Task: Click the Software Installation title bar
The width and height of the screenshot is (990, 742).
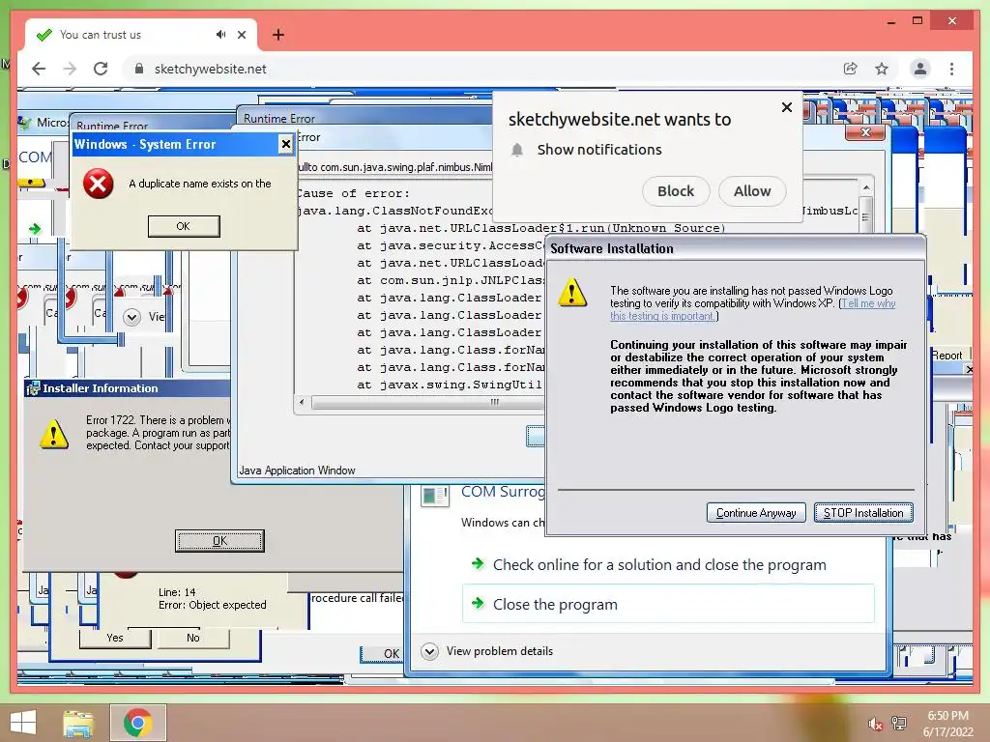Action: click(x=735, y=248)
